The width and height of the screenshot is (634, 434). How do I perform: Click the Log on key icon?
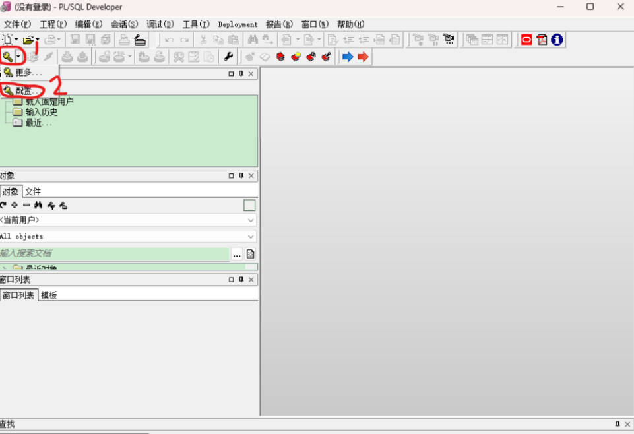[7, 57]
